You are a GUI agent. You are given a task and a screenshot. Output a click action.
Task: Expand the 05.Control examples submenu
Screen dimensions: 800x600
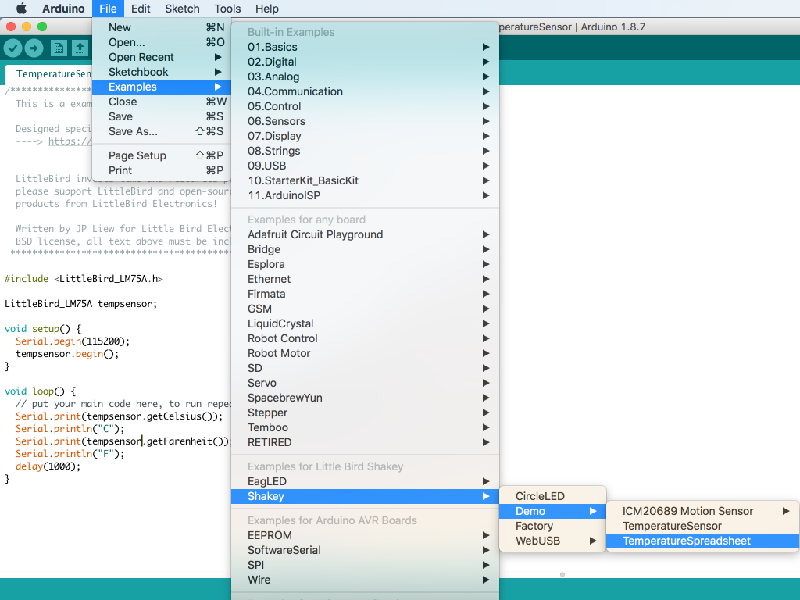pyautogui.click(x=366, y=106)
